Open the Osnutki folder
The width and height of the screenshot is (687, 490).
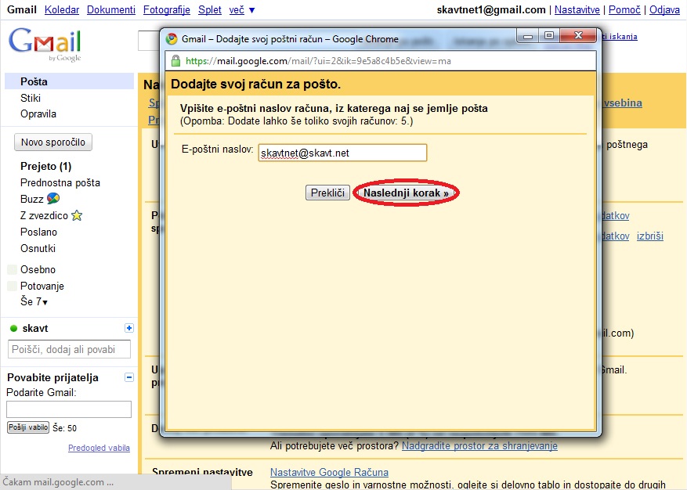coord(38,248)
